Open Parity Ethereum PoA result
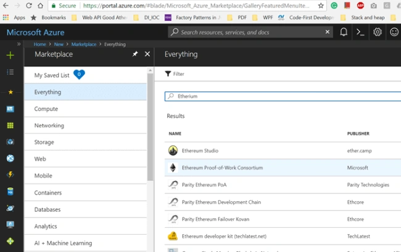The image size is (401, 252). pos(283,185)
